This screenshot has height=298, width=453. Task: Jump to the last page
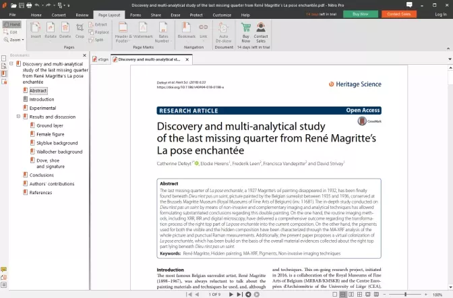click(x=239, y=294)
